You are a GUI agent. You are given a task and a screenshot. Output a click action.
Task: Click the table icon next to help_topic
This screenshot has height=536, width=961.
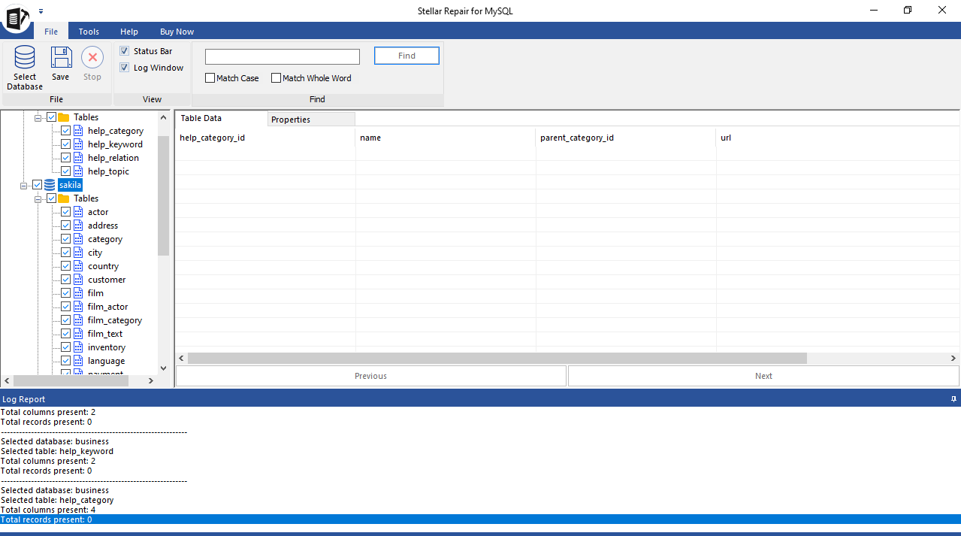(78, 171)
